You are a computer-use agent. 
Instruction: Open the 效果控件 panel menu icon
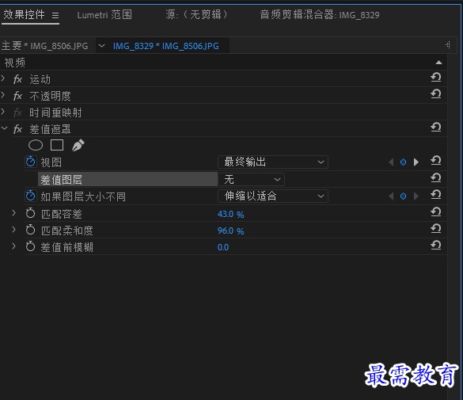[x=55, y=15]
